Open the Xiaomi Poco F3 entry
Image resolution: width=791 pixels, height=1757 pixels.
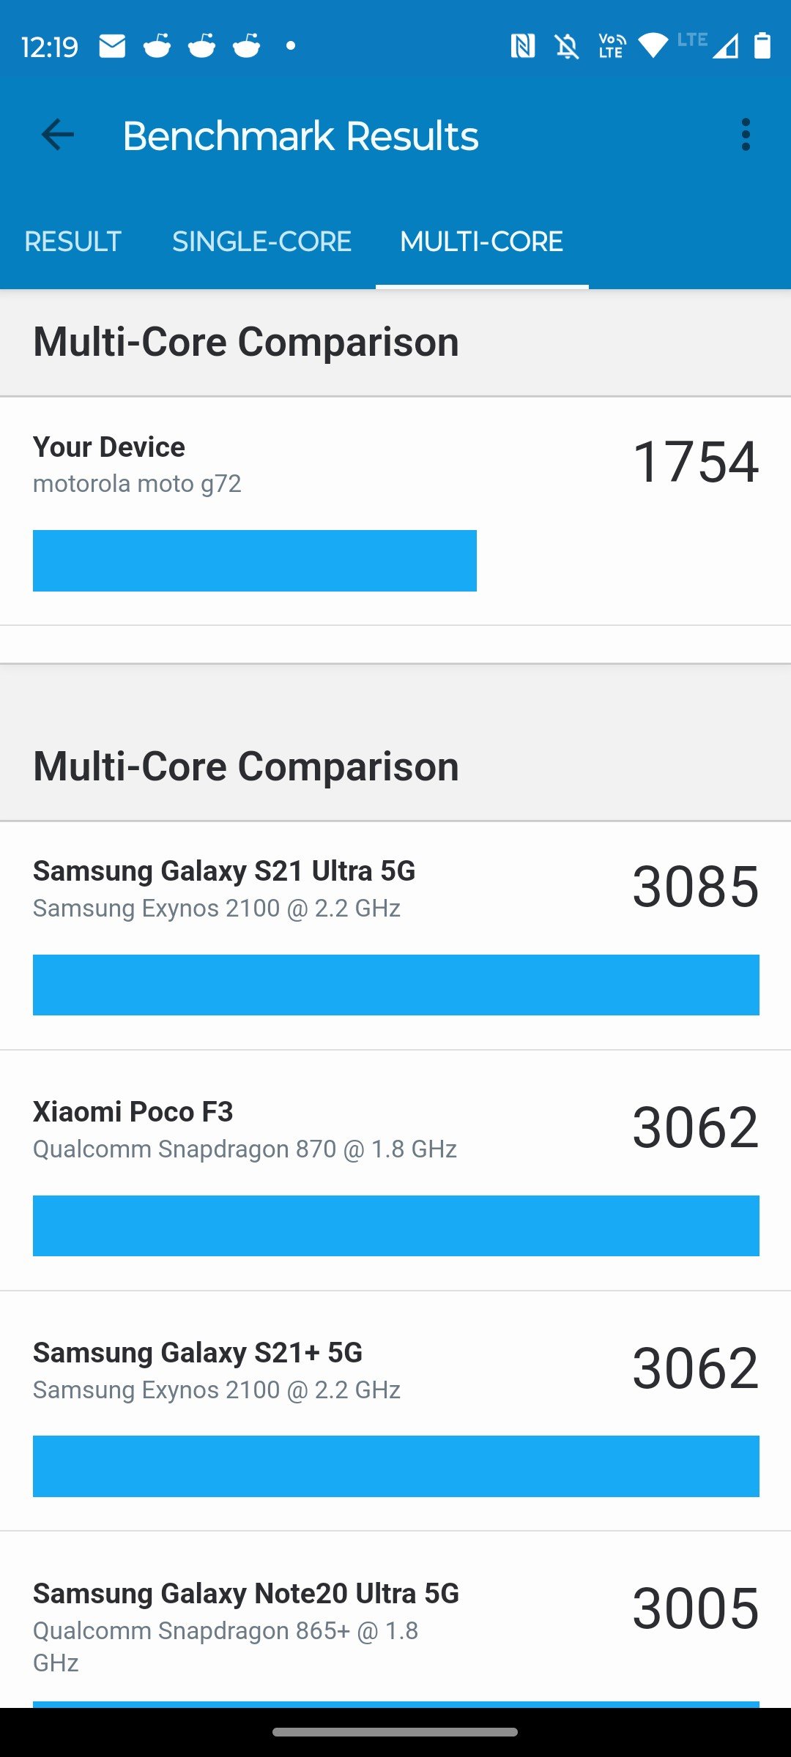point(395,1171)
